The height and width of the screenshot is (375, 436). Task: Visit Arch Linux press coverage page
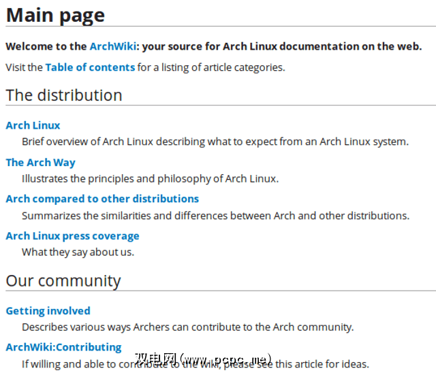72,235
